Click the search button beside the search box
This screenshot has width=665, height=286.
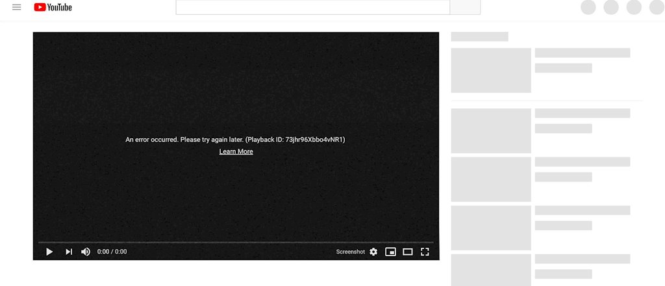pyautogui.click(x=465, y=7)
